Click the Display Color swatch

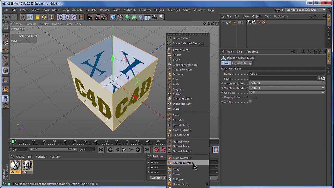pyautogui.click(x=252, y=97)
